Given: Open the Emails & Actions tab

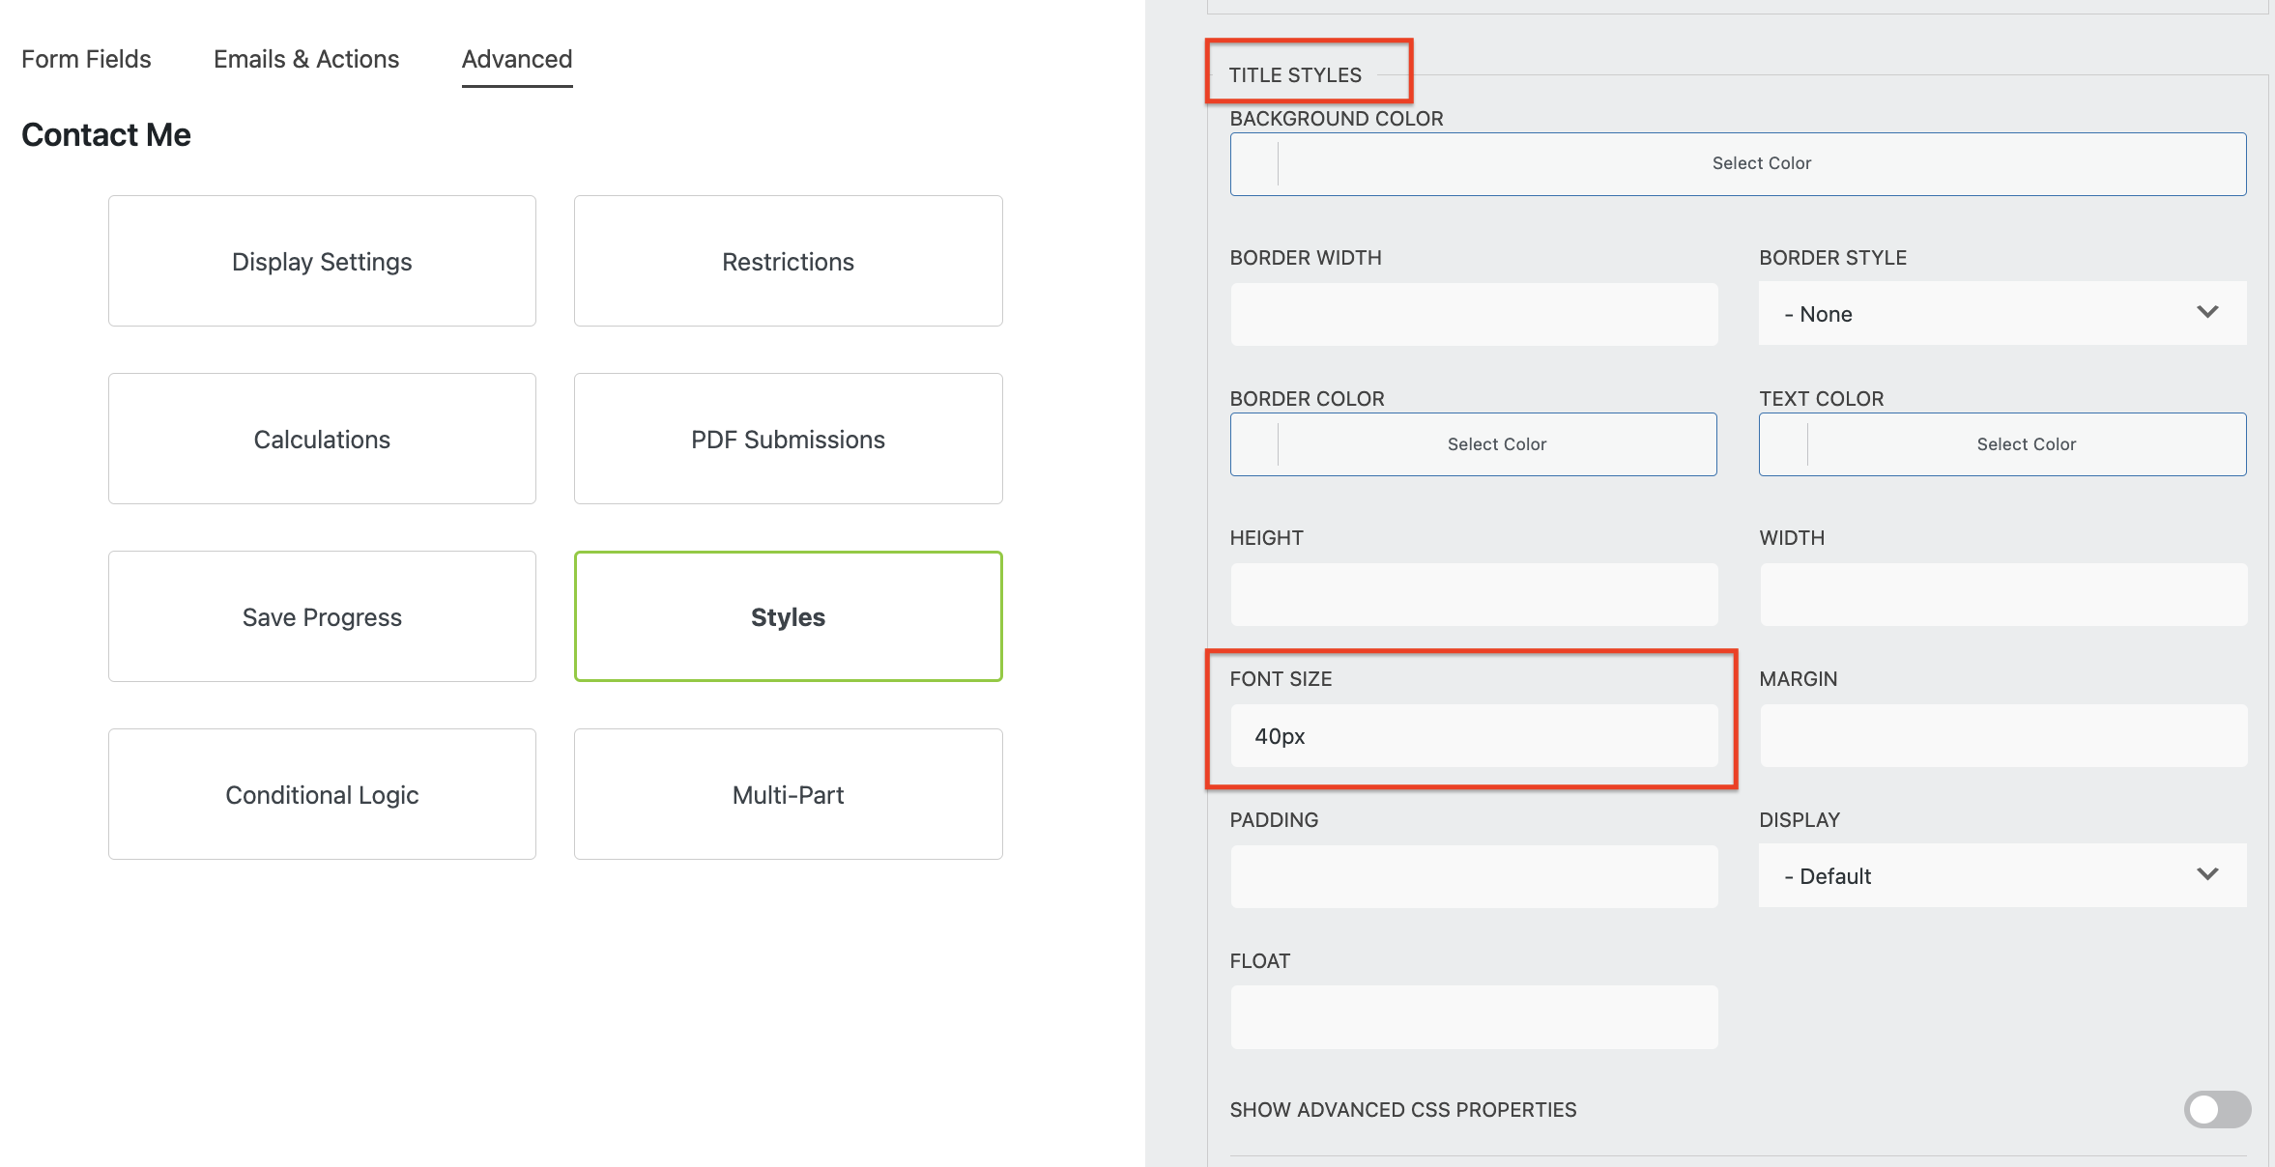Looking at the screenshot, I should click(x=305, y=59).
